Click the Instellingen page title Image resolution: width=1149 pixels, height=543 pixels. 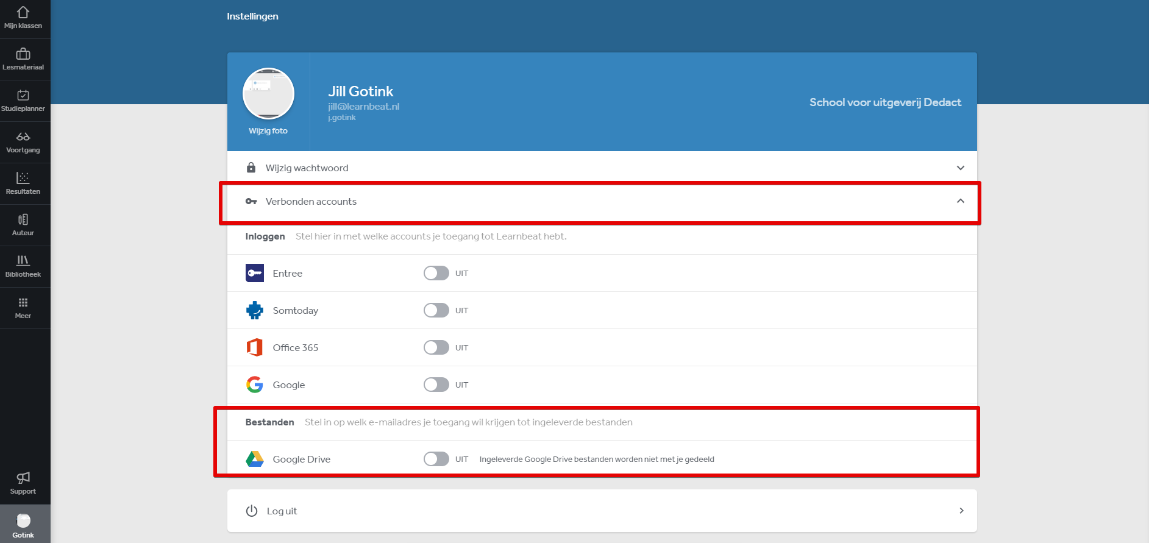[x=252, y=16]
